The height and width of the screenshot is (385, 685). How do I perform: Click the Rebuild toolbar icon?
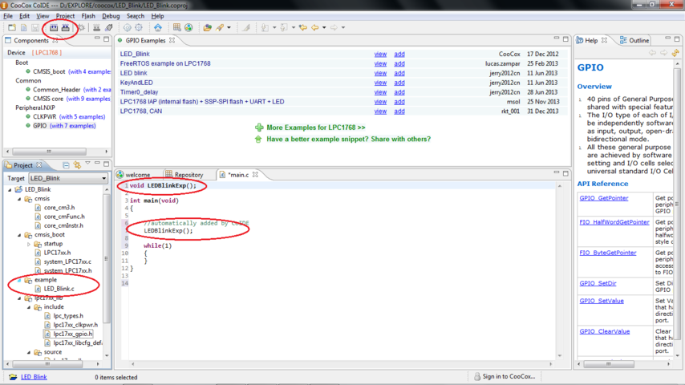(65, 27)
